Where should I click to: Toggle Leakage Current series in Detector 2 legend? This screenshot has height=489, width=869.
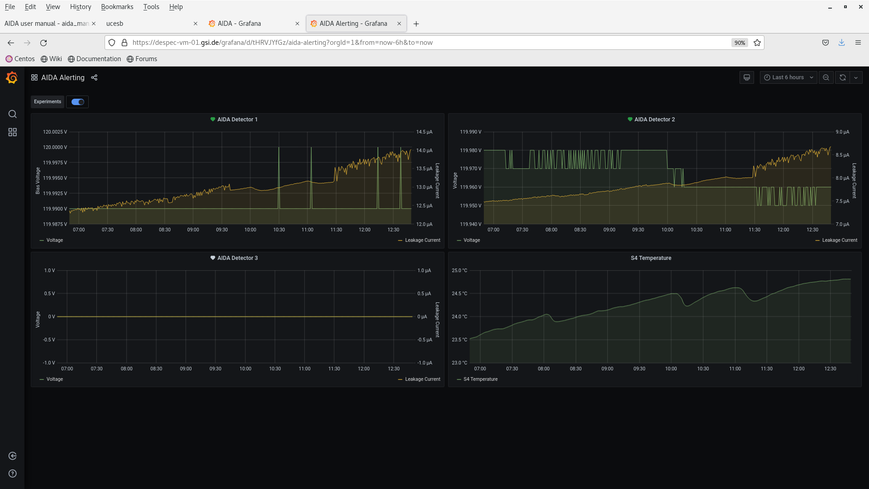840,240
